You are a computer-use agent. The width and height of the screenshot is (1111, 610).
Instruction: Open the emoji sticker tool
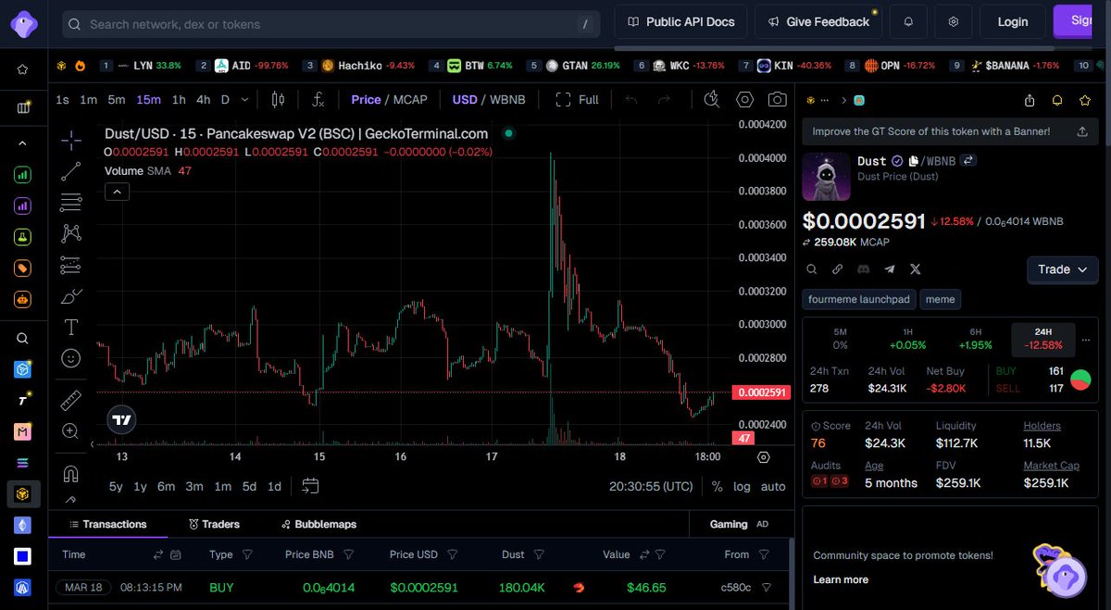(71, 357)
